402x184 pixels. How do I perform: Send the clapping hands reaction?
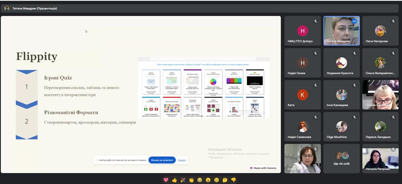(191, 180)
